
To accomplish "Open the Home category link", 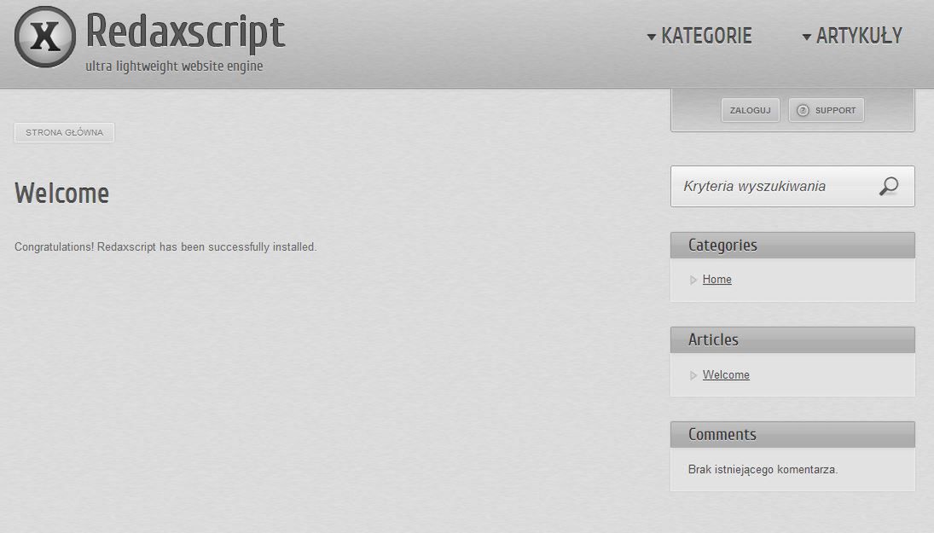I will [x=716, y=280].
